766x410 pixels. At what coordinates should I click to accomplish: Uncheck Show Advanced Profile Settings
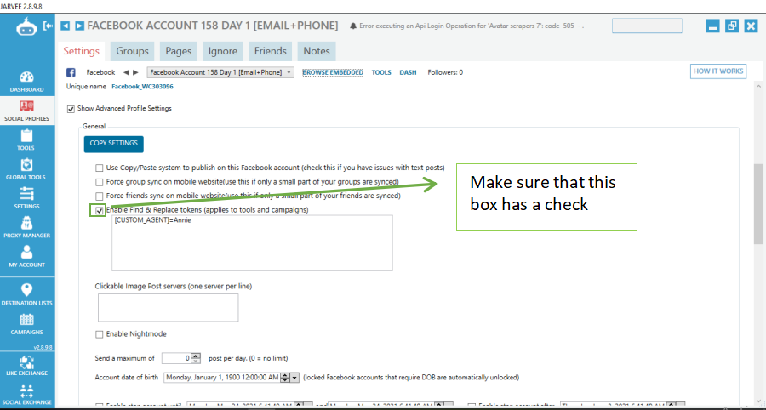[x=71, y=108]
